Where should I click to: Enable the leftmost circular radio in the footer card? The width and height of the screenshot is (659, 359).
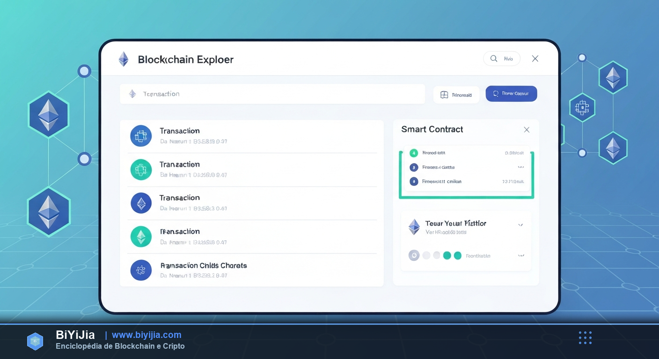tap(414, 255)
